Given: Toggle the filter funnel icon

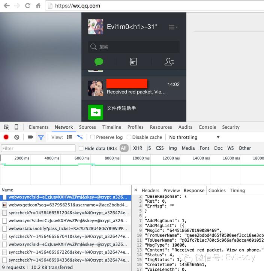Looking at the screenshot, I should (x=41, y=137).
